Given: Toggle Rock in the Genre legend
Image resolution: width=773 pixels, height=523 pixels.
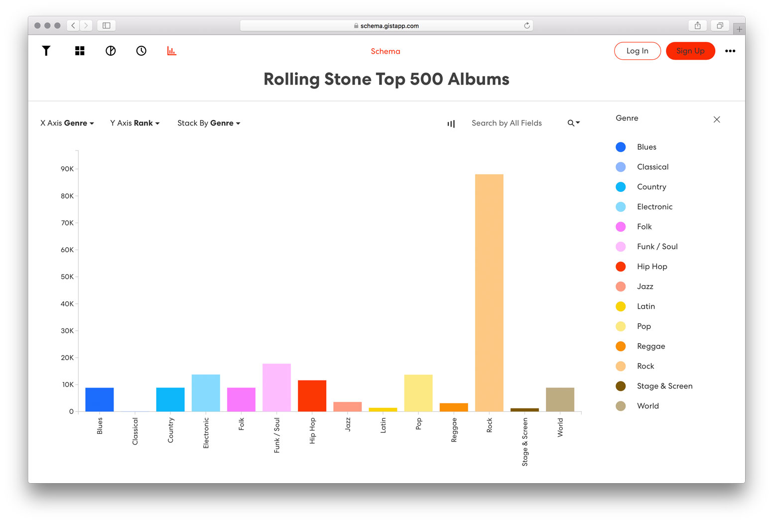Looking at the screenshot, I should (635, 366).
